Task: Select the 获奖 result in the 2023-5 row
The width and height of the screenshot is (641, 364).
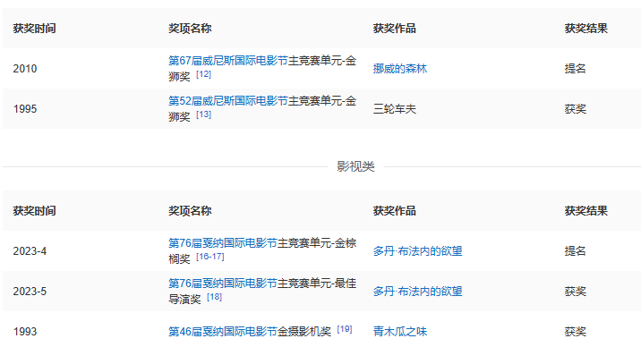Action: tap(575, 292)
